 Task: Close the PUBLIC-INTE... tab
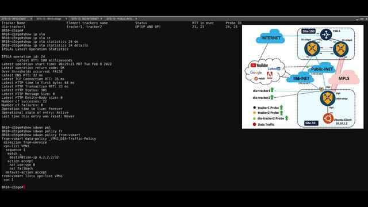point(136,19)
